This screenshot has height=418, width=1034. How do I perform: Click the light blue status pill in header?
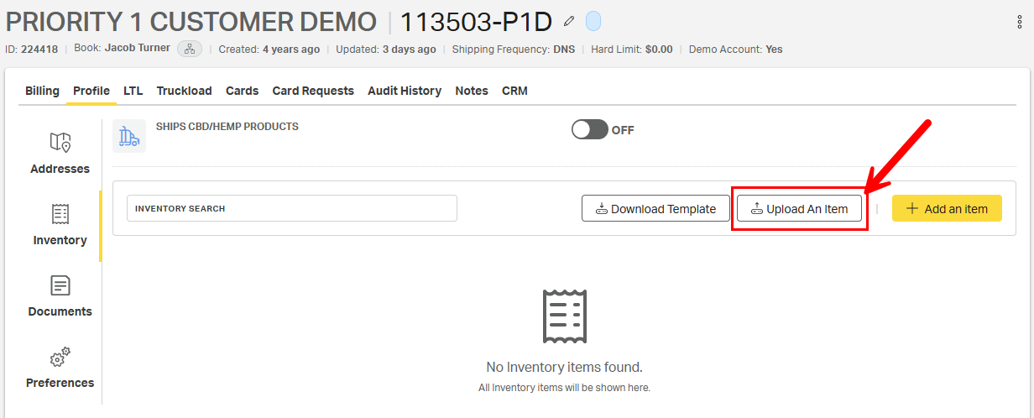593,21
